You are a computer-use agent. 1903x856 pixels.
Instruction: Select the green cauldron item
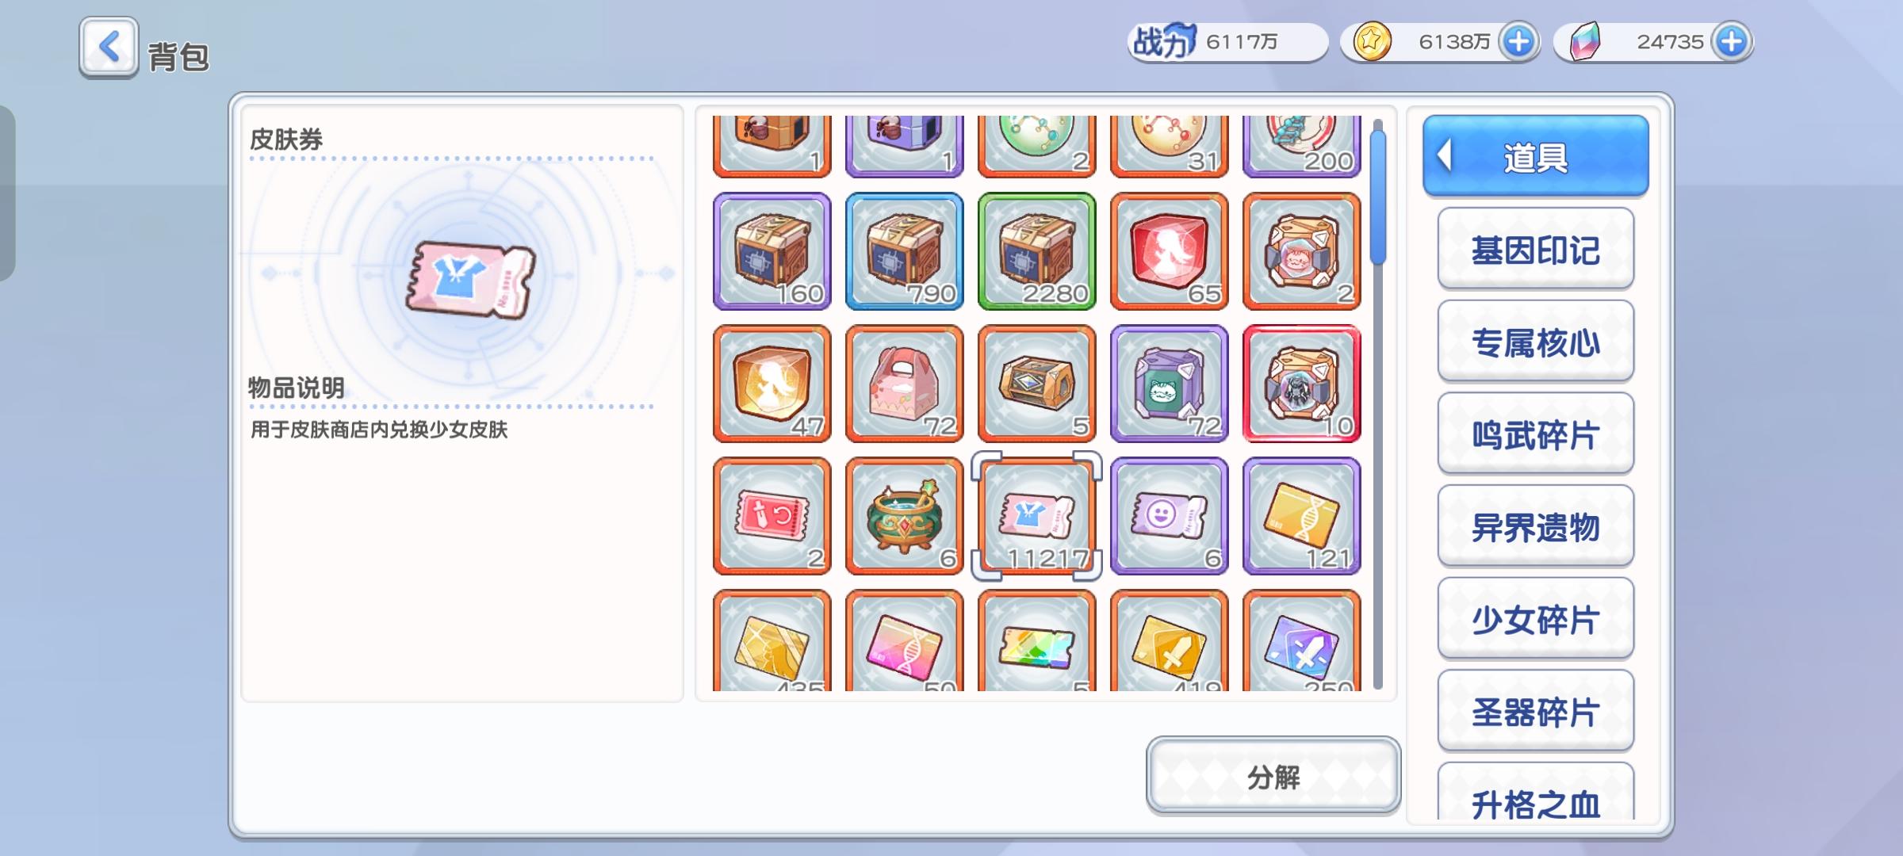pyautogui.click(x=905, y=516)
